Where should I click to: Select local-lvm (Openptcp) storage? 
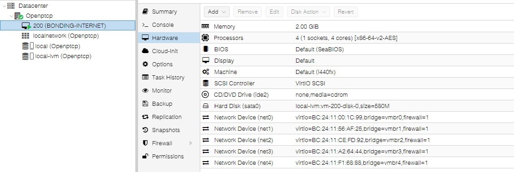63,56
